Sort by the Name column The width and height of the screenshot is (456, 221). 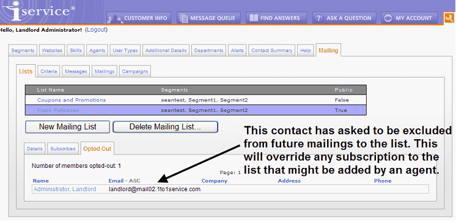[x=41, y=181]
